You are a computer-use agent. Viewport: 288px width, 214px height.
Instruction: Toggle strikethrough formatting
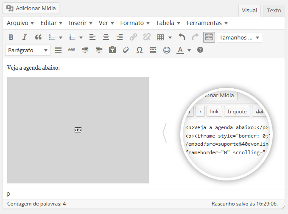(x=72, y=50)
